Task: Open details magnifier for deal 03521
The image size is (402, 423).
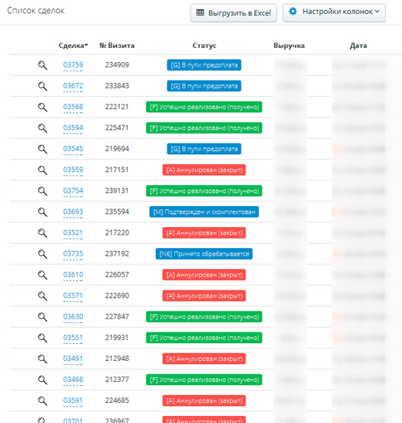Action: point(43,233)
